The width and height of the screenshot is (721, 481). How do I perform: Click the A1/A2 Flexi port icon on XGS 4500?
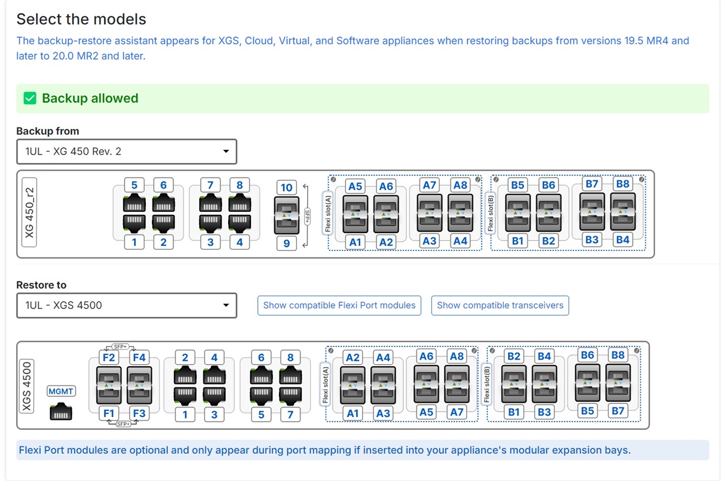pos(353,386)
